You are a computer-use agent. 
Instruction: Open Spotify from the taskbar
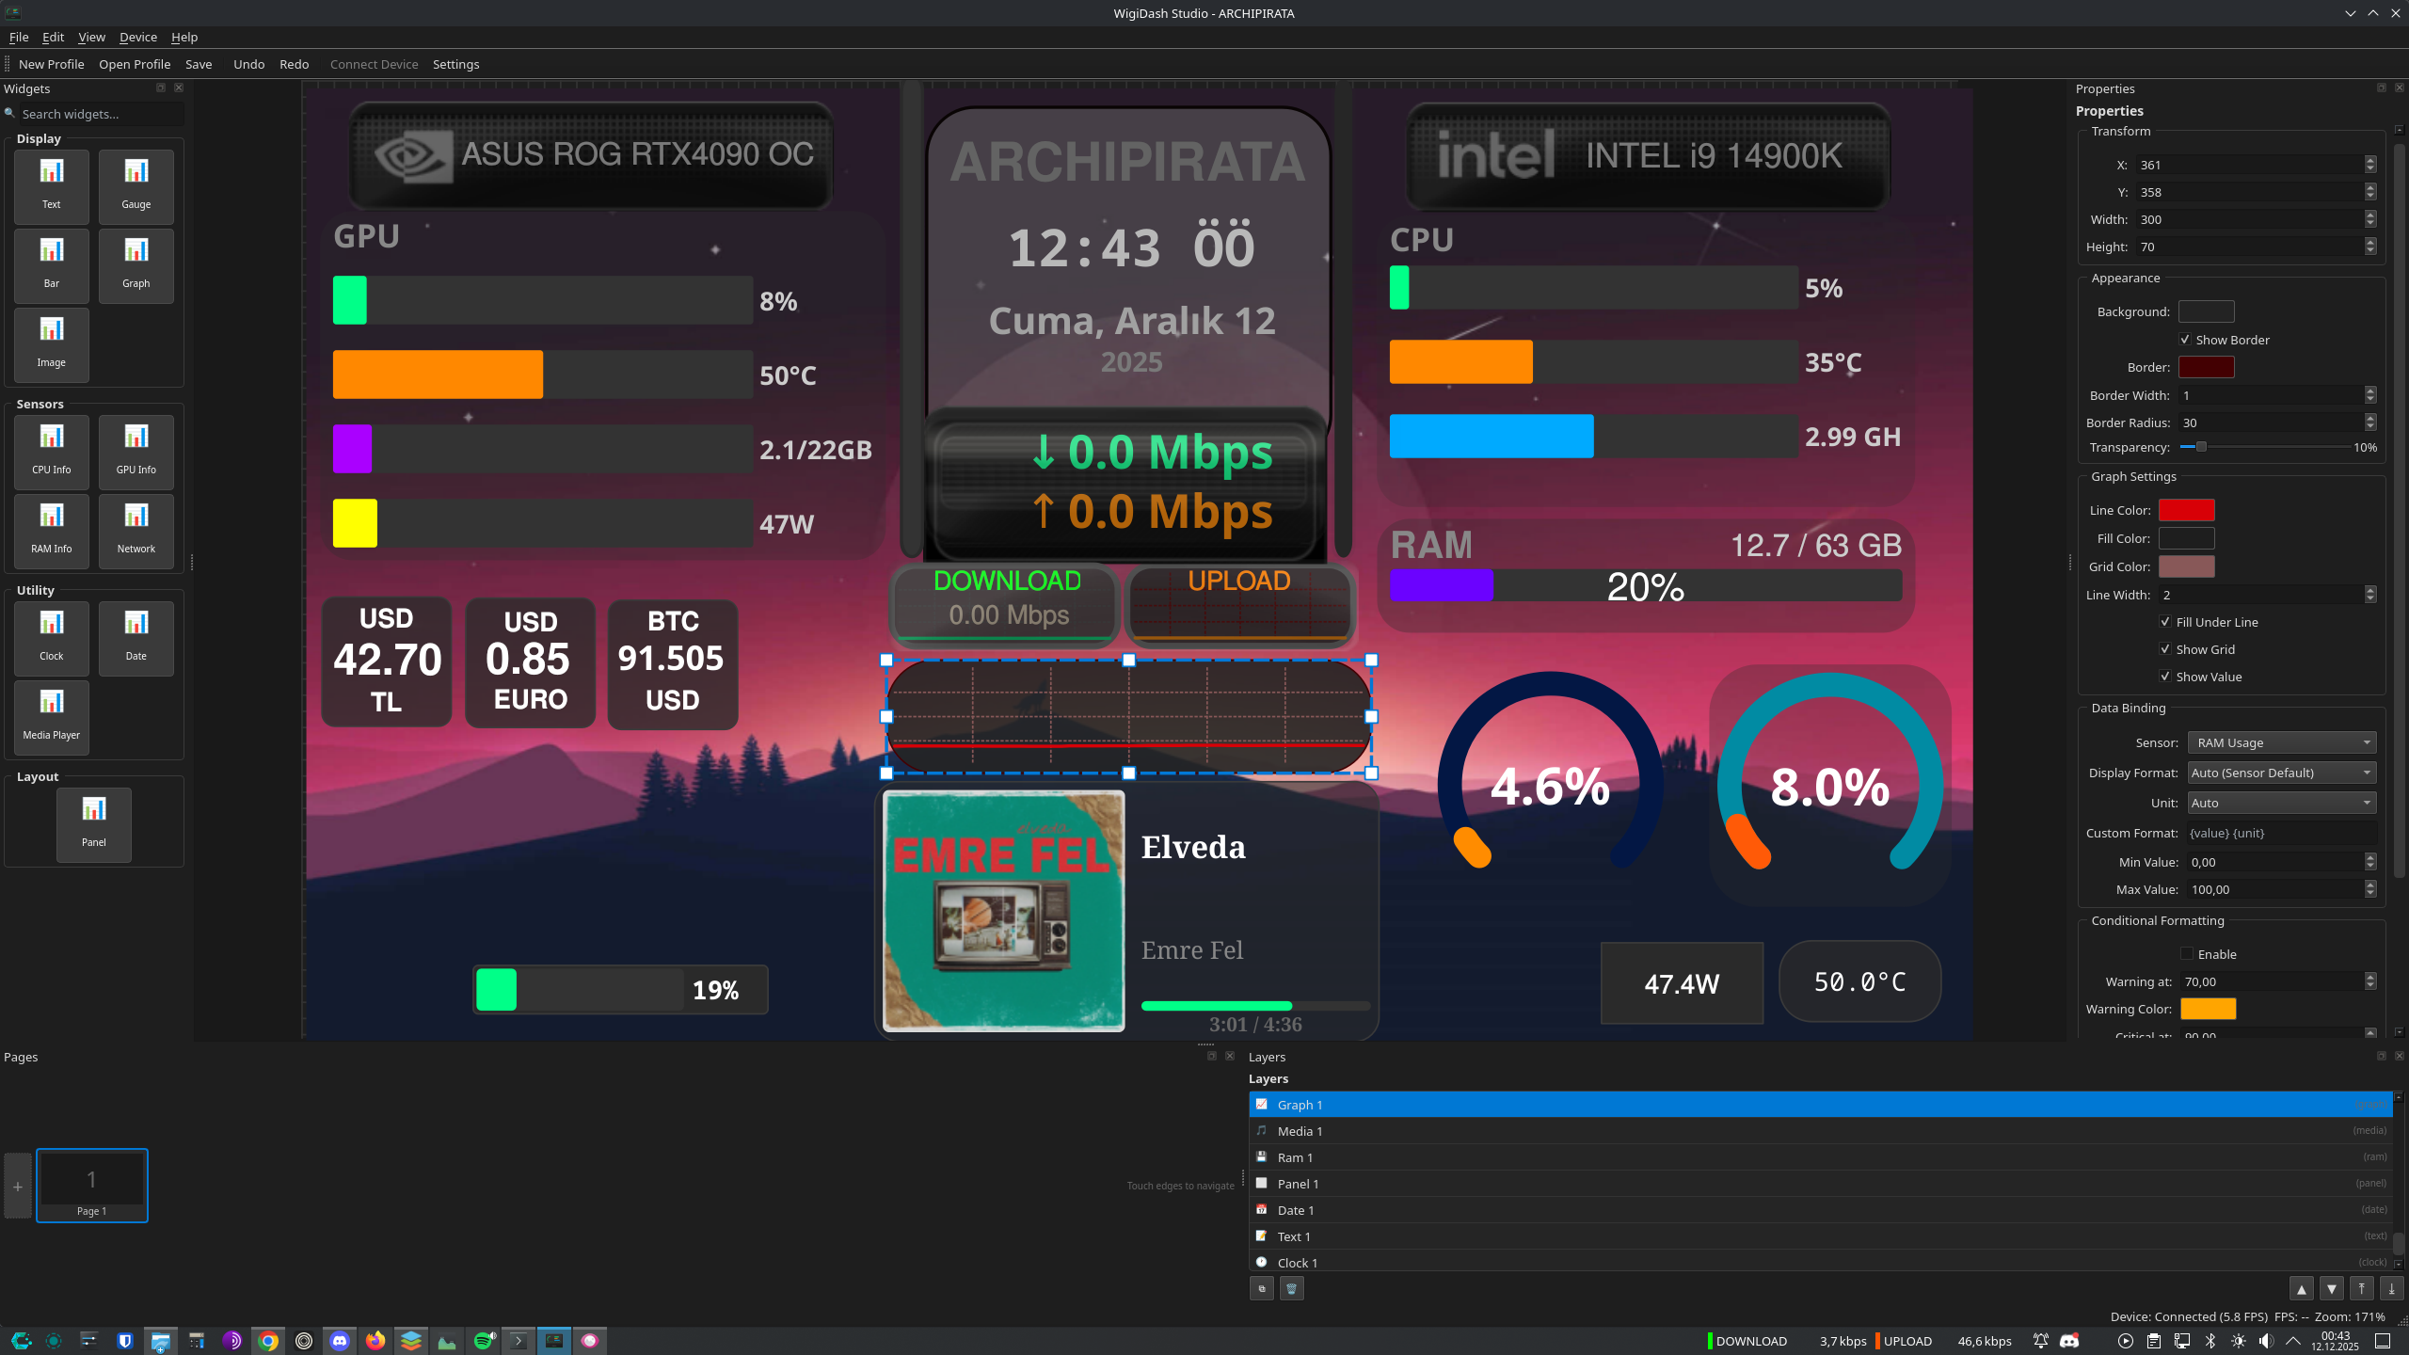pos(484,1341)
